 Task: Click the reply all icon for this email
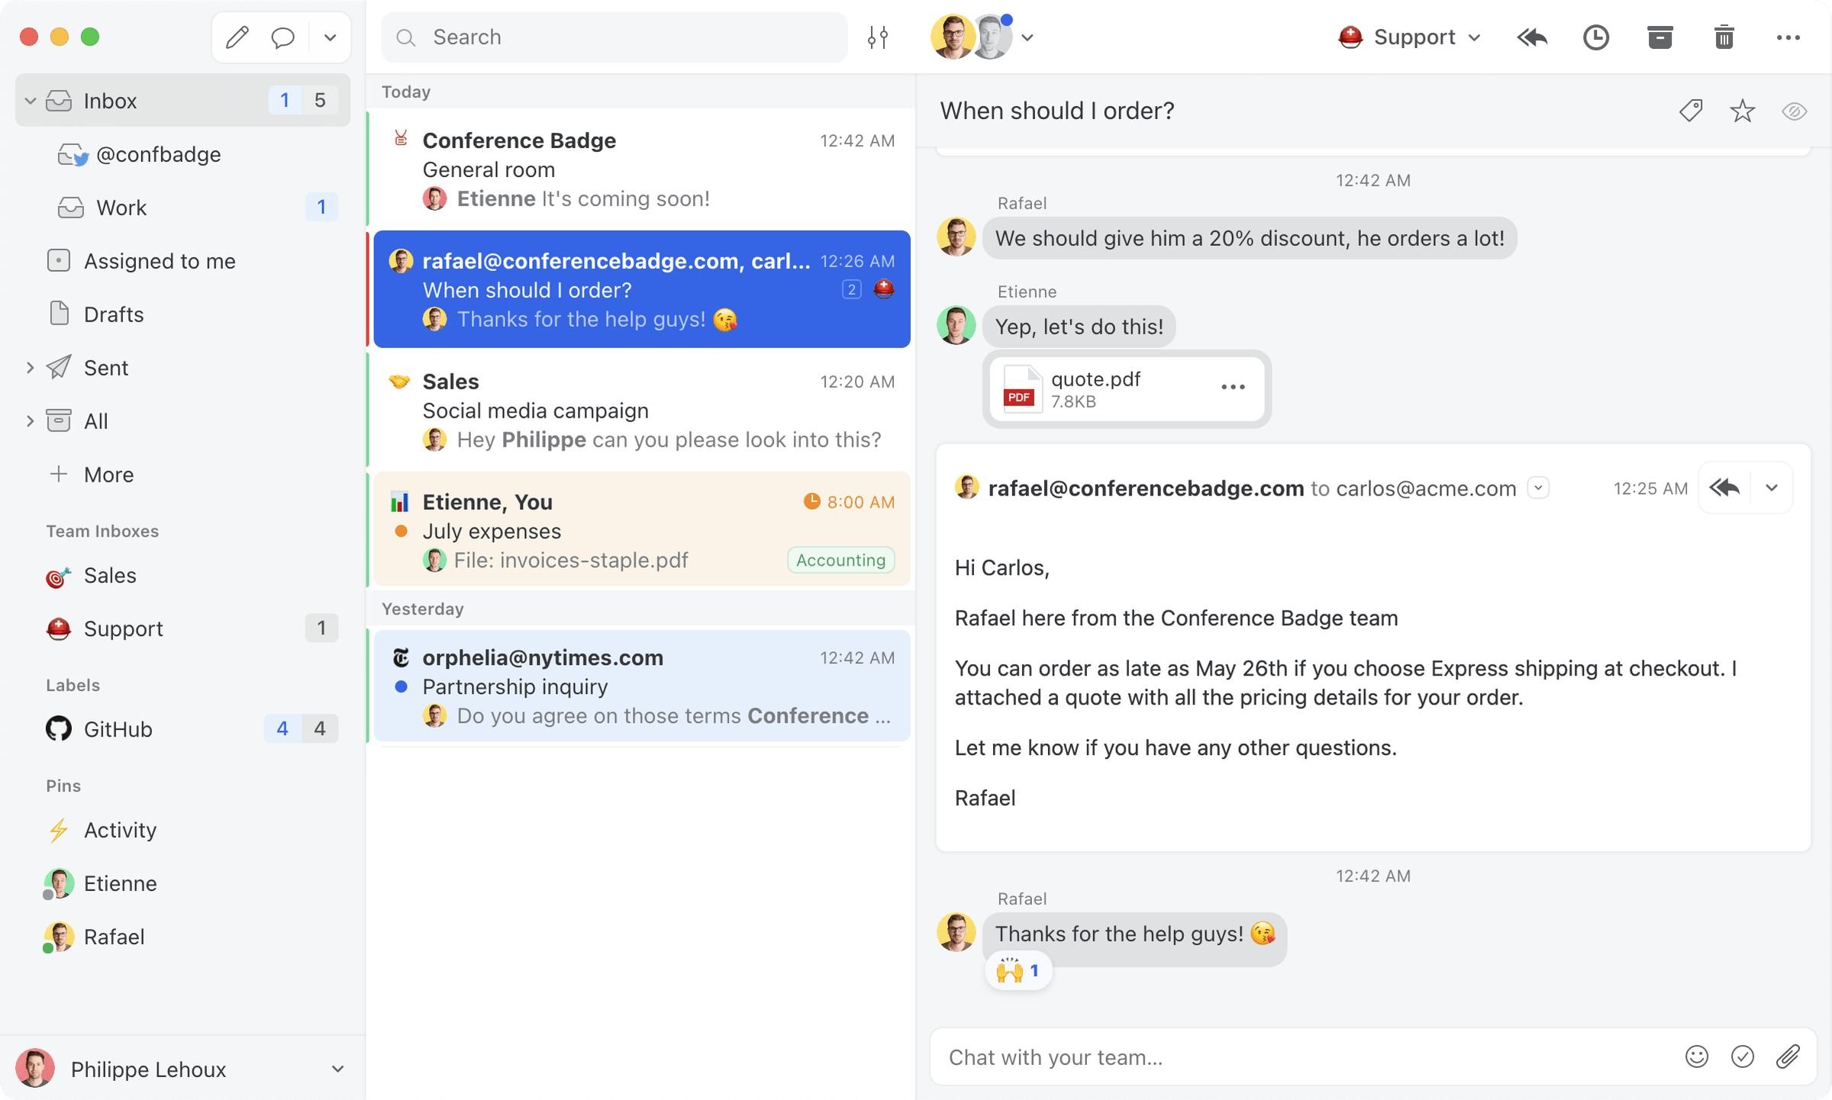[x=1724, y=486]
